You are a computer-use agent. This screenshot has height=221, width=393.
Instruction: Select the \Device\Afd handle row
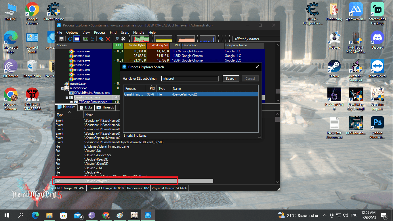pyautogui.click(x=93, y=172)
